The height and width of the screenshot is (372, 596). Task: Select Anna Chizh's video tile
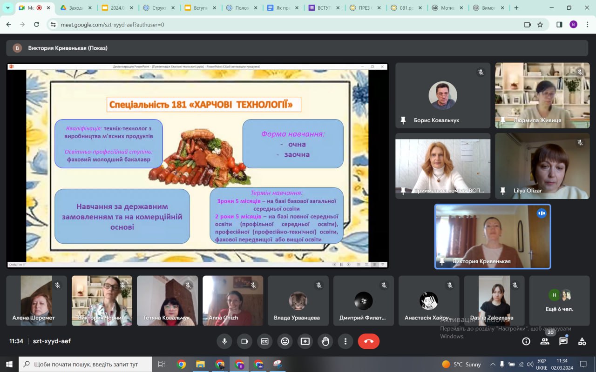click(233, 300)
